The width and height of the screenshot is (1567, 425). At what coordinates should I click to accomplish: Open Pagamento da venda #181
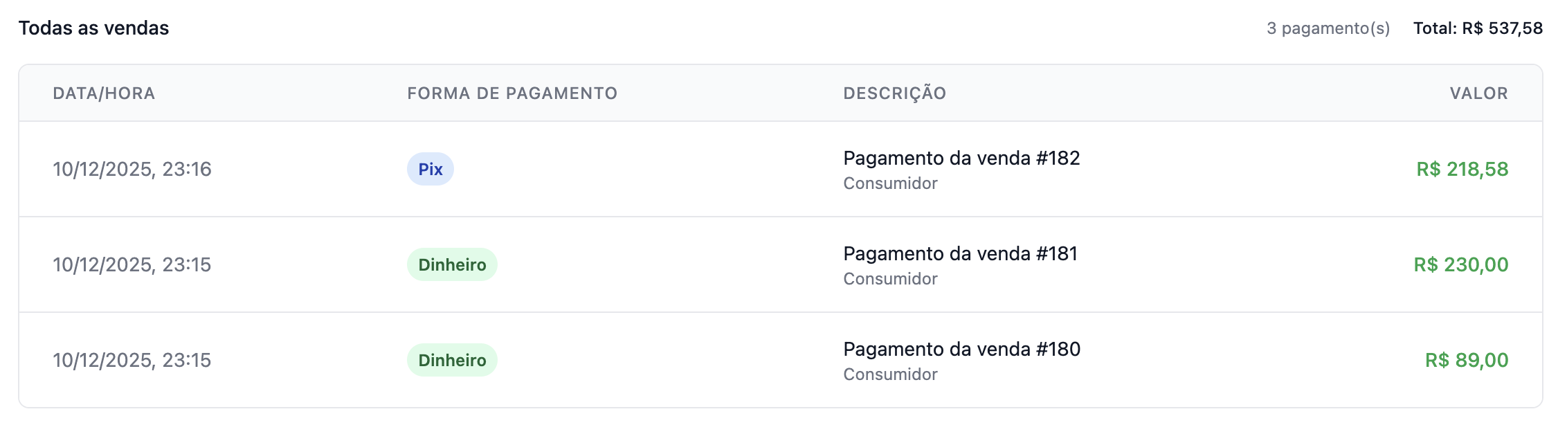click(959, 254)
